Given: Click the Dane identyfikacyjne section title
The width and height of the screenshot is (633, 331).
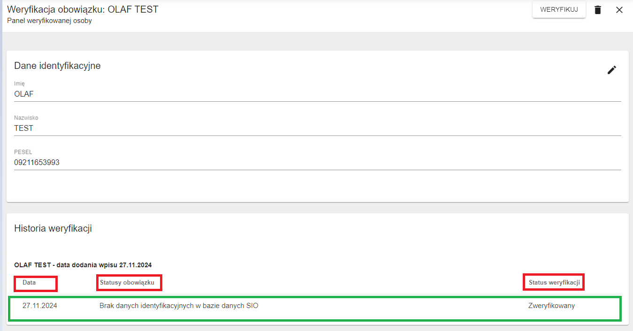Looking at the screenshot, I should (x=58, y=66).
